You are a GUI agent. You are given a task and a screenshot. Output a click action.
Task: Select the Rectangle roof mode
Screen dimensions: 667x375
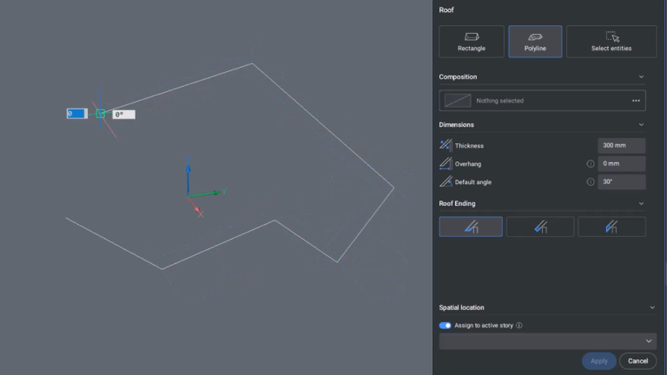(x=472, y=42)
